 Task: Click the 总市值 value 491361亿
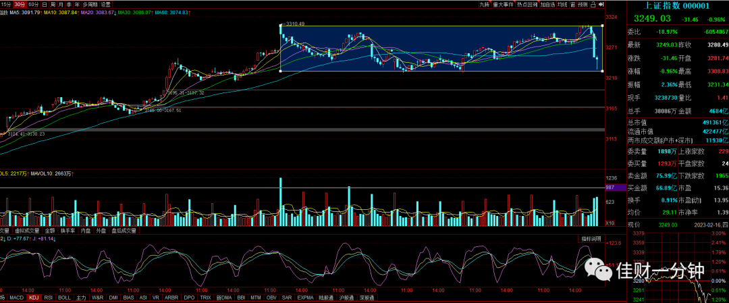(x=715, y=123)
